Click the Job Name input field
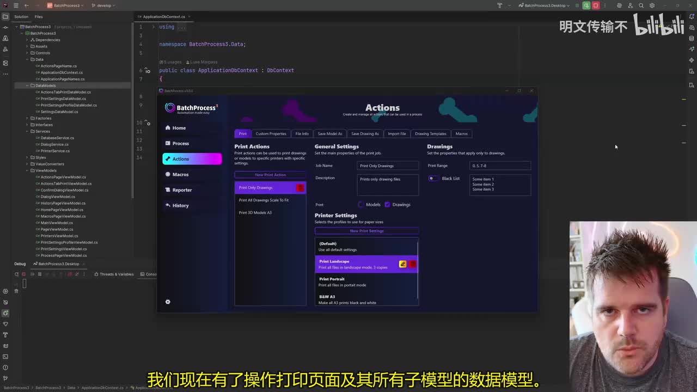 (x=388, y=166)
